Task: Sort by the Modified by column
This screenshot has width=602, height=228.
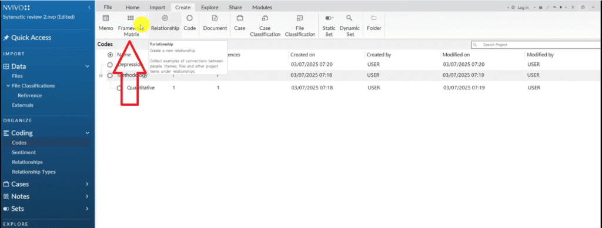Action: click(540, 55)
